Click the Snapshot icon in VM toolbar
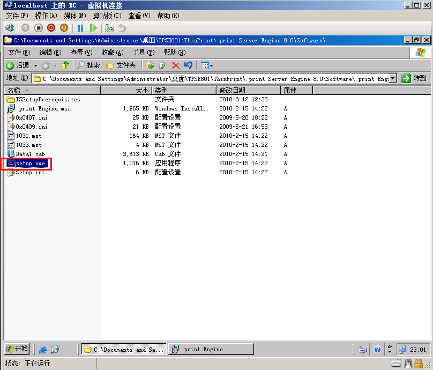 pos(109,28)
